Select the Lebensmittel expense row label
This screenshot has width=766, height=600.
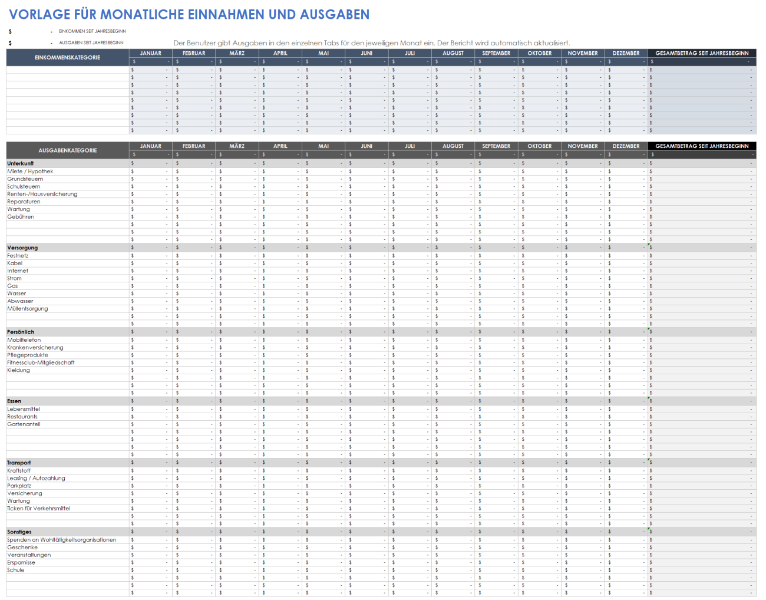pos(24,408)
